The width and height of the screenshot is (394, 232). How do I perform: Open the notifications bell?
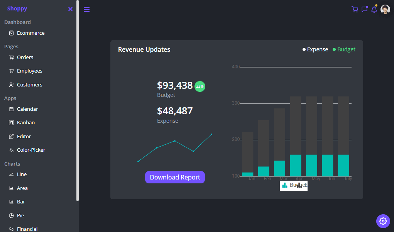[374, 9]
